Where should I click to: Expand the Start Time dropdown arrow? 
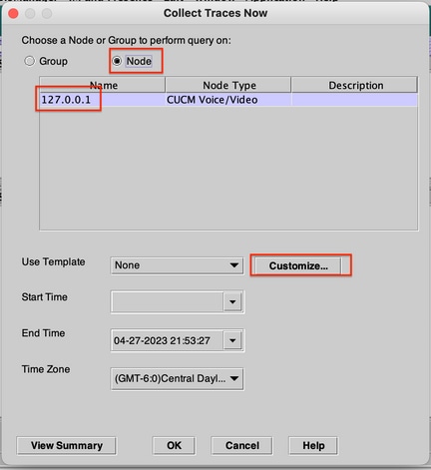(232, 302)
